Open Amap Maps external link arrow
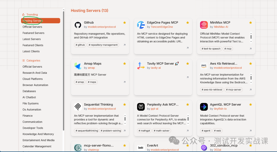Image resolution: width=277 pixels, height=152 pixels. click(125, 82)
